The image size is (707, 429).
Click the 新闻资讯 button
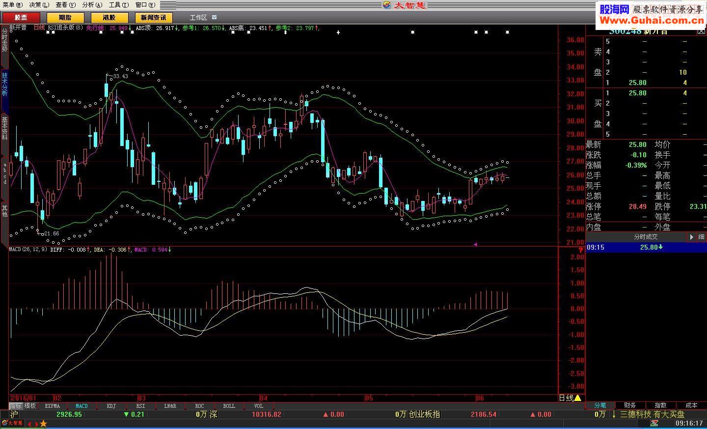(153, 17)
